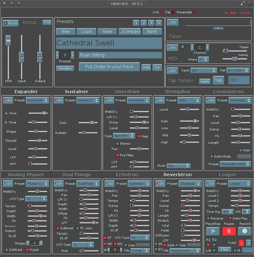The image size is (254, 257).
Task: Click the Looper Pause button
Action: pyautogui.click(x=229, y=231)
